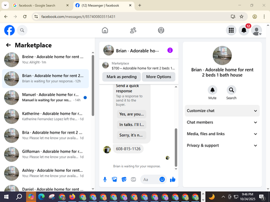Expand the Customize chat section
The image size is (270, 202).
[222, 110]
